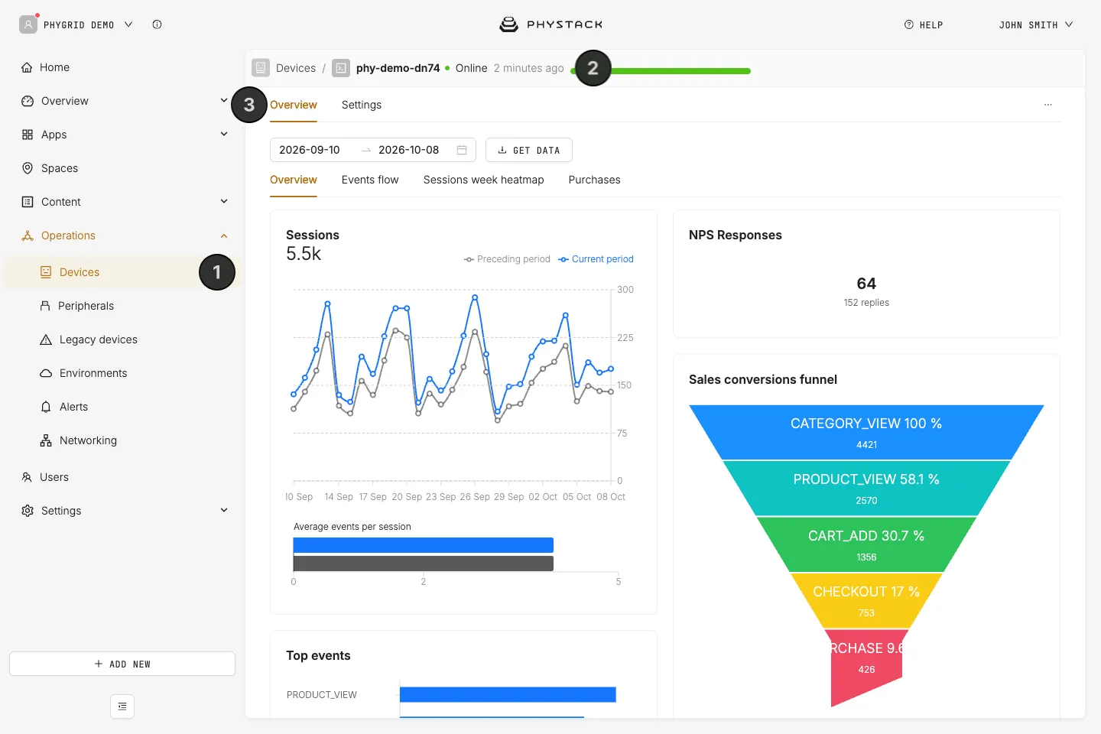The height and width of the screenshot is (734, 1101).
Task: Click the info icon next to Phygrid Demo
Action: (157, 24)
